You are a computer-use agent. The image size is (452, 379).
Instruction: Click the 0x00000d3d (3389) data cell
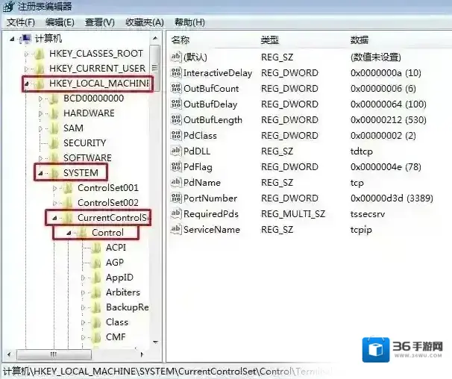(x=392, y=198)
